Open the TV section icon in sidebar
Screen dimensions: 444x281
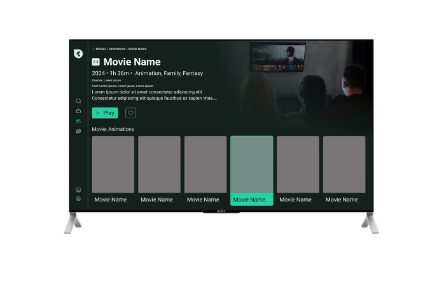(78, 111)
